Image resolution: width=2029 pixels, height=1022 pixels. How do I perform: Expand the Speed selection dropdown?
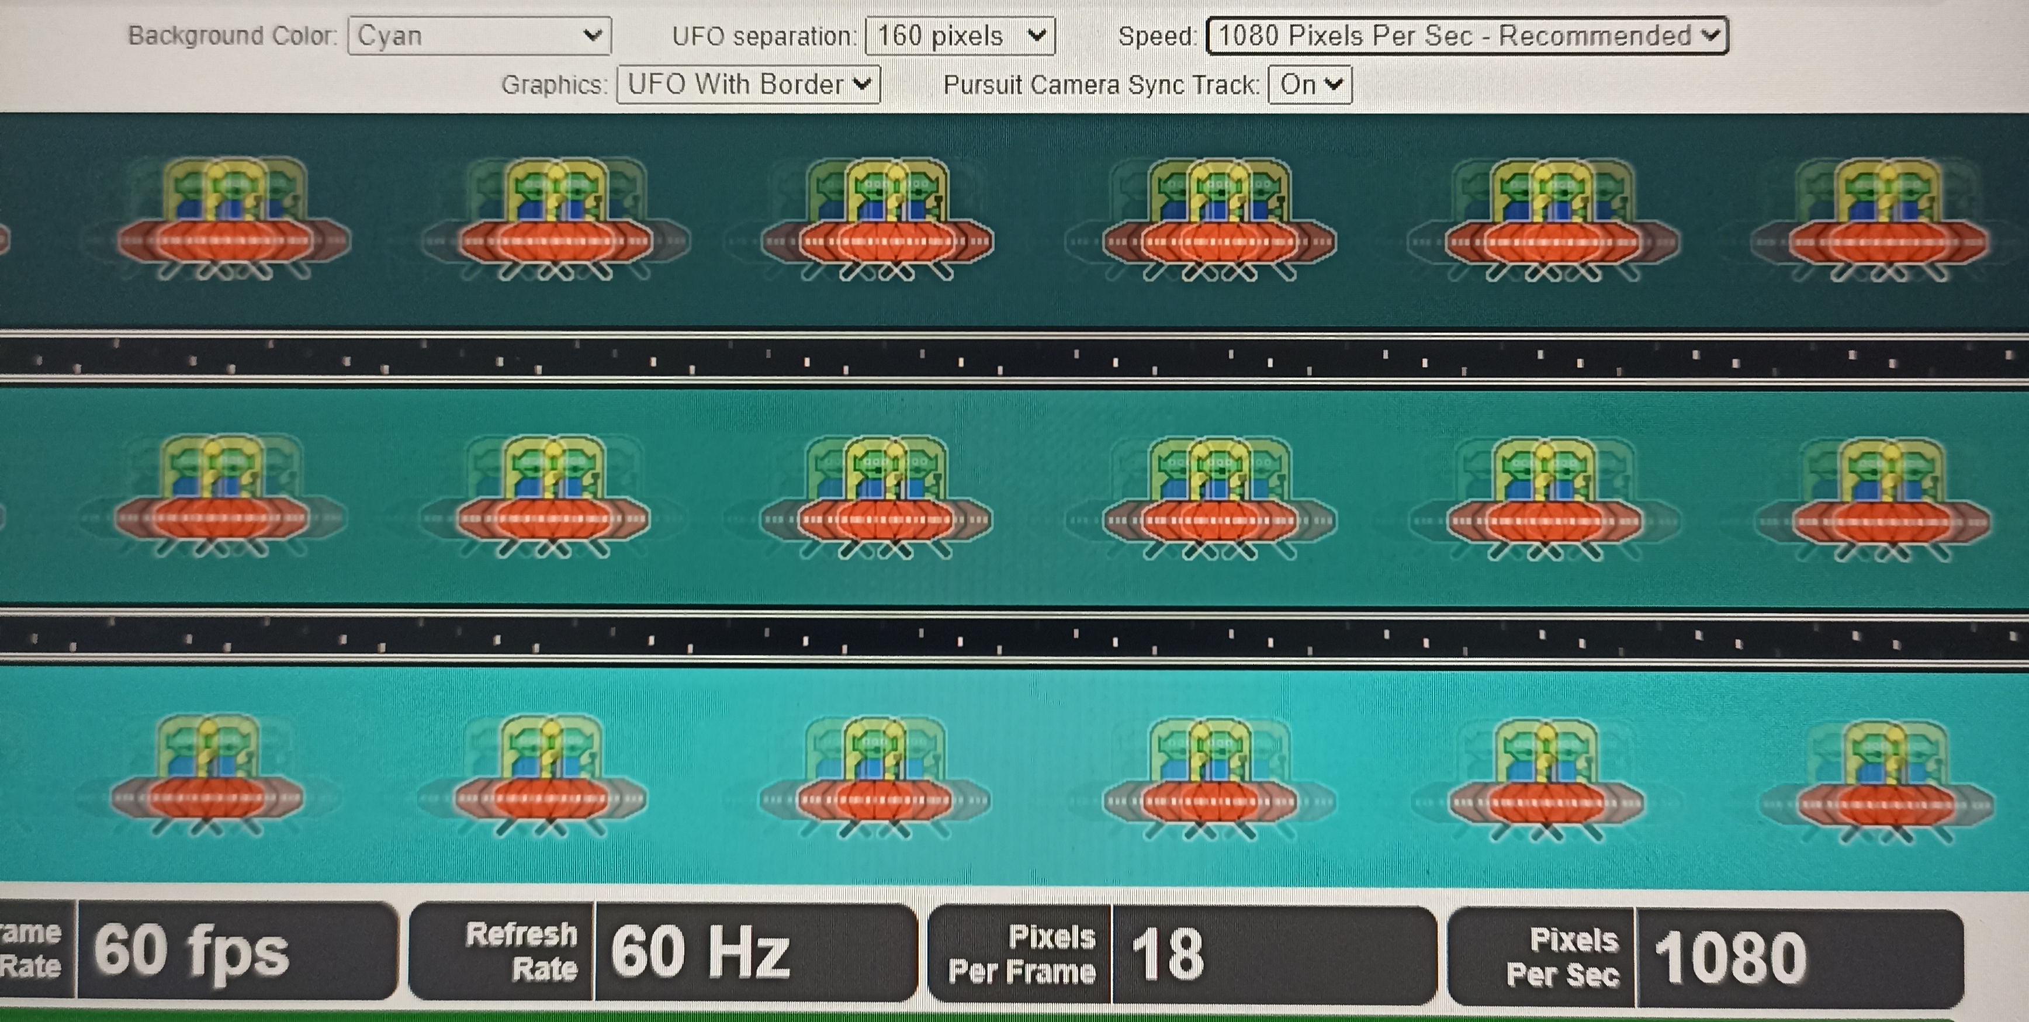point(1467,36)
